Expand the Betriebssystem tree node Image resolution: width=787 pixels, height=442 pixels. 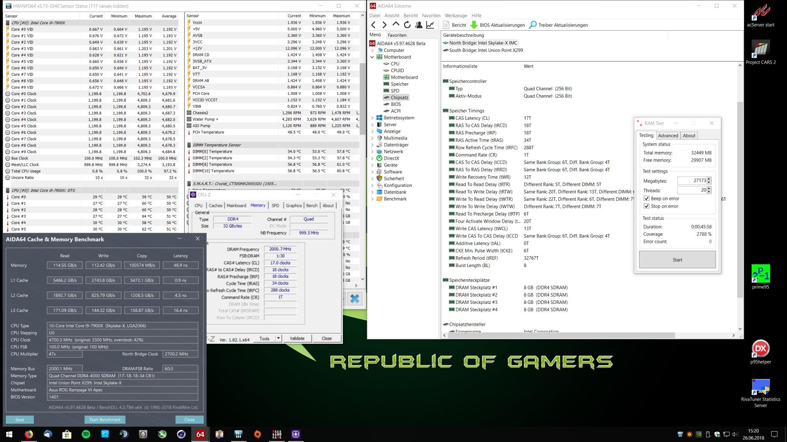coord(372,118)
